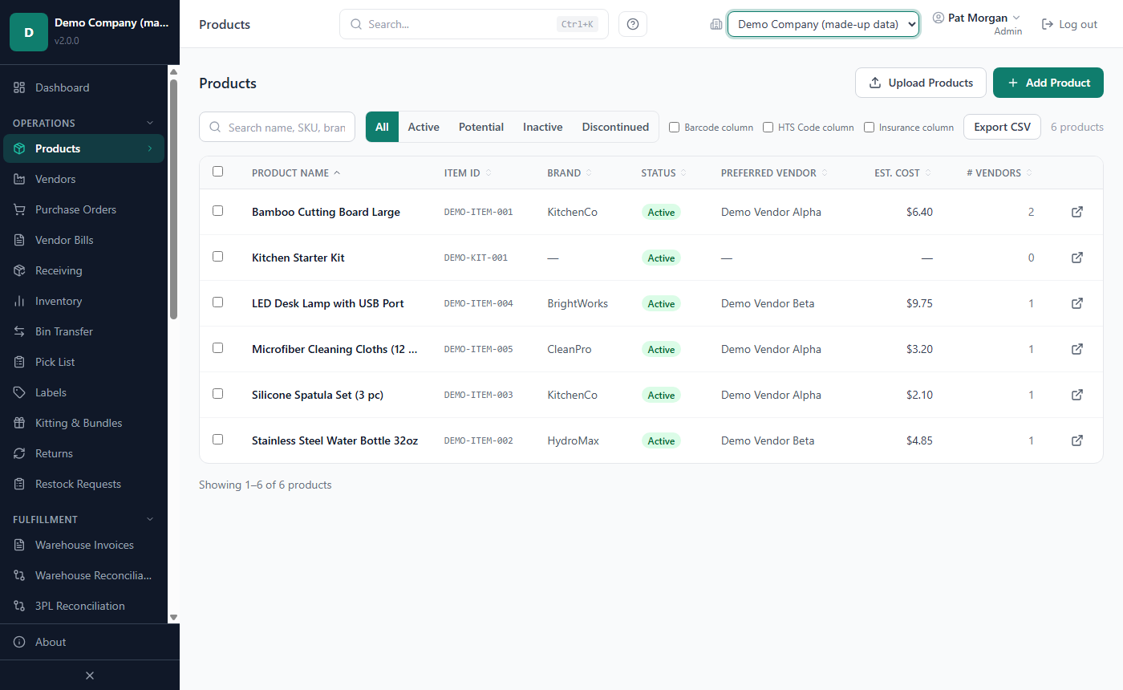The image size is (1123, 690).
Task: Click the Receiving box icon
Action: (19, 270)
